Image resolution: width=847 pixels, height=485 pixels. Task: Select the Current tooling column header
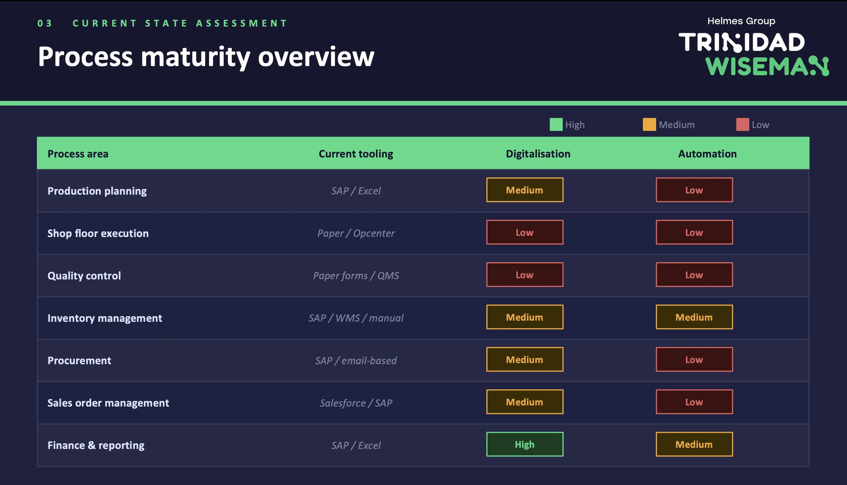(356, 154)
